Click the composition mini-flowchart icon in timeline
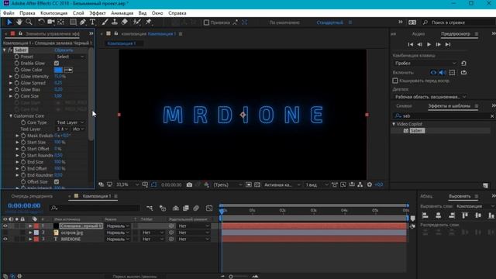Screen dimensions: 496x279 150,208
